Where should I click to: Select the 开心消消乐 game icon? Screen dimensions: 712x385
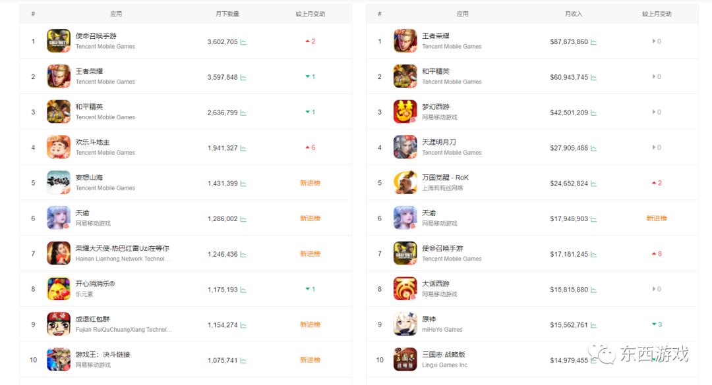tap(59, 288)
